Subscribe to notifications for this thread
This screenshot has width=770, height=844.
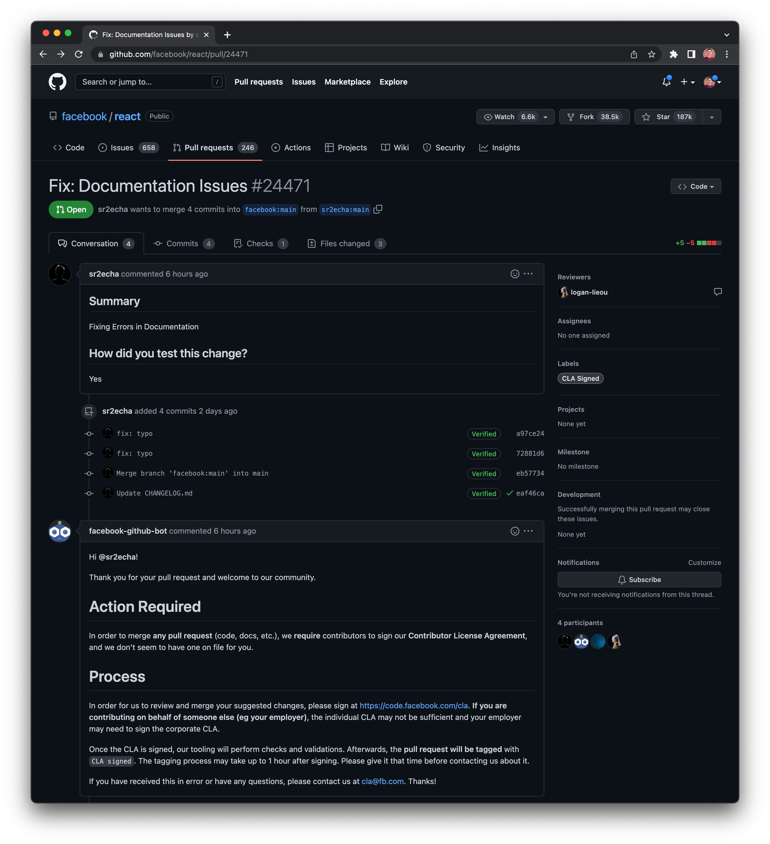click(x=639, y=579)
